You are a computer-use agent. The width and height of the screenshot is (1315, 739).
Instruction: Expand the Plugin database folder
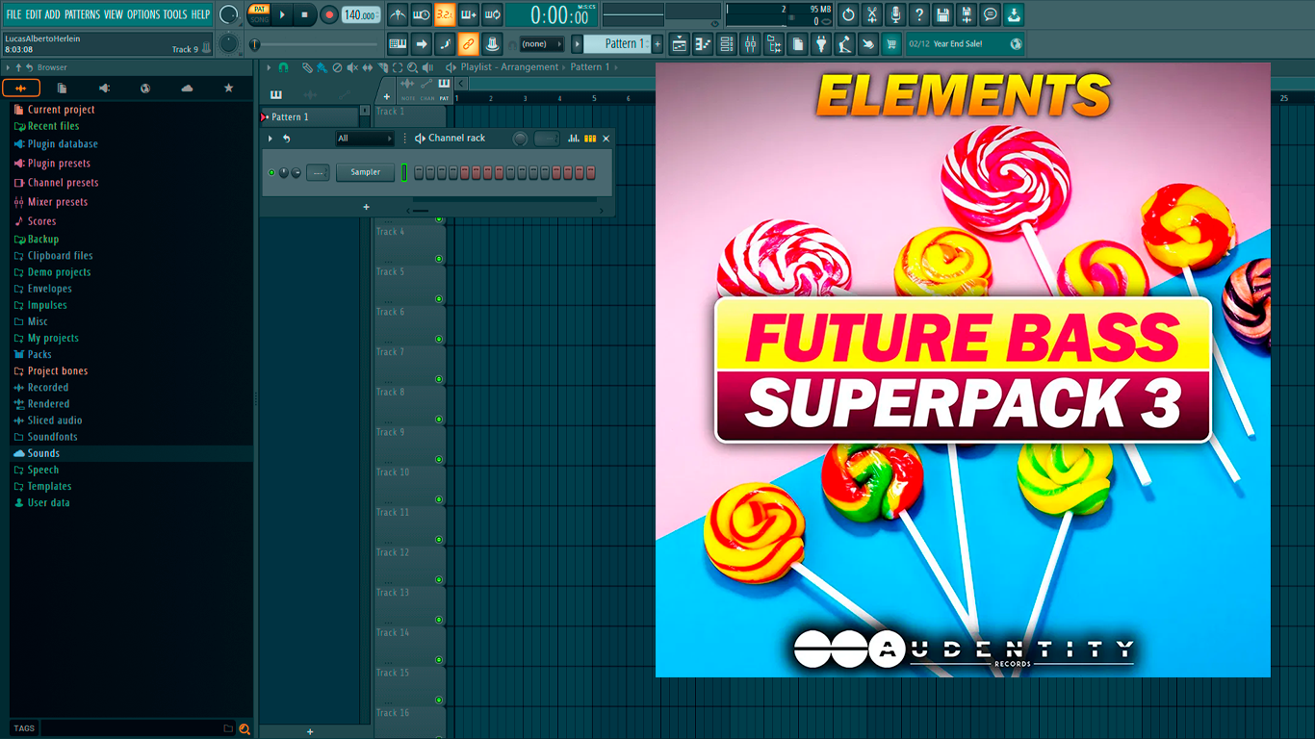(63, 144)
